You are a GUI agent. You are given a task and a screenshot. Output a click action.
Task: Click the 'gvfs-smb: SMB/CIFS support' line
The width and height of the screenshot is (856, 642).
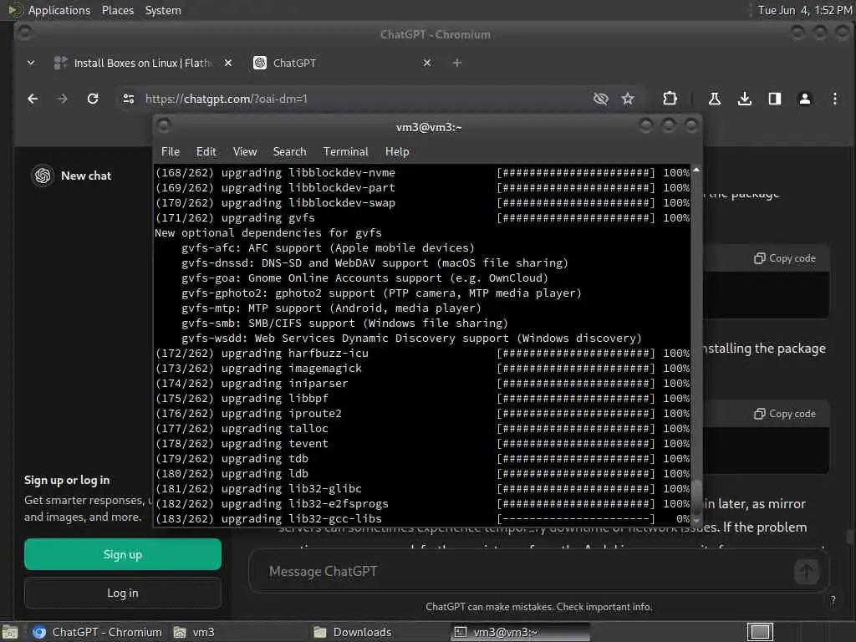click(344, 324)
